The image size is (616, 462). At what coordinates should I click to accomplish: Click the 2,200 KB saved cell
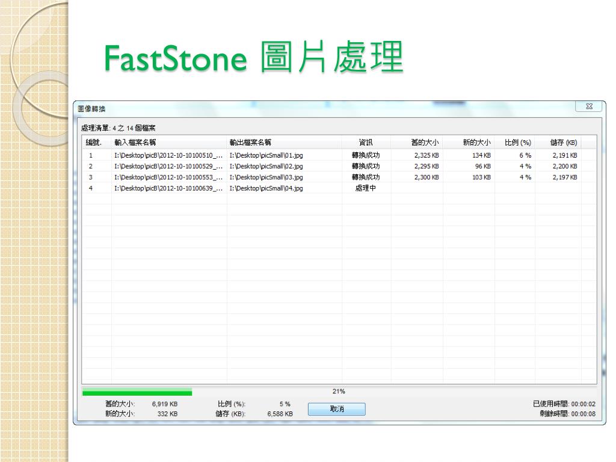[565, 166]
